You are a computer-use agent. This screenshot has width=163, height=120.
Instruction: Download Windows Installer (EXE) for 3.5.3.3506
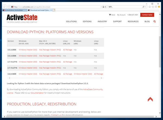28,56
